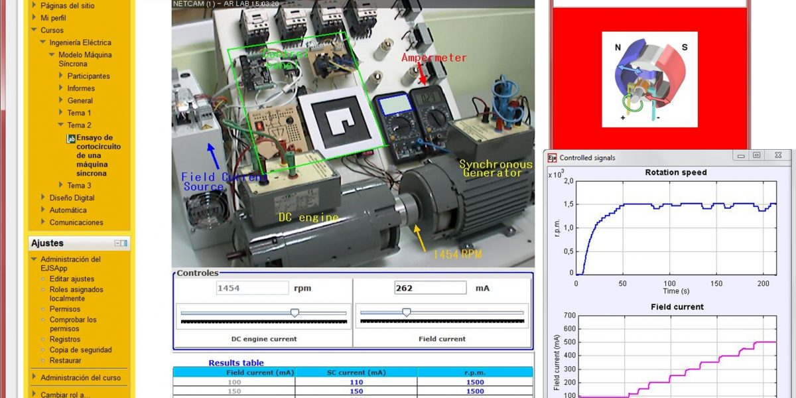Expand the Tema 1 section
796x398 pixels.
click(62, 113)
